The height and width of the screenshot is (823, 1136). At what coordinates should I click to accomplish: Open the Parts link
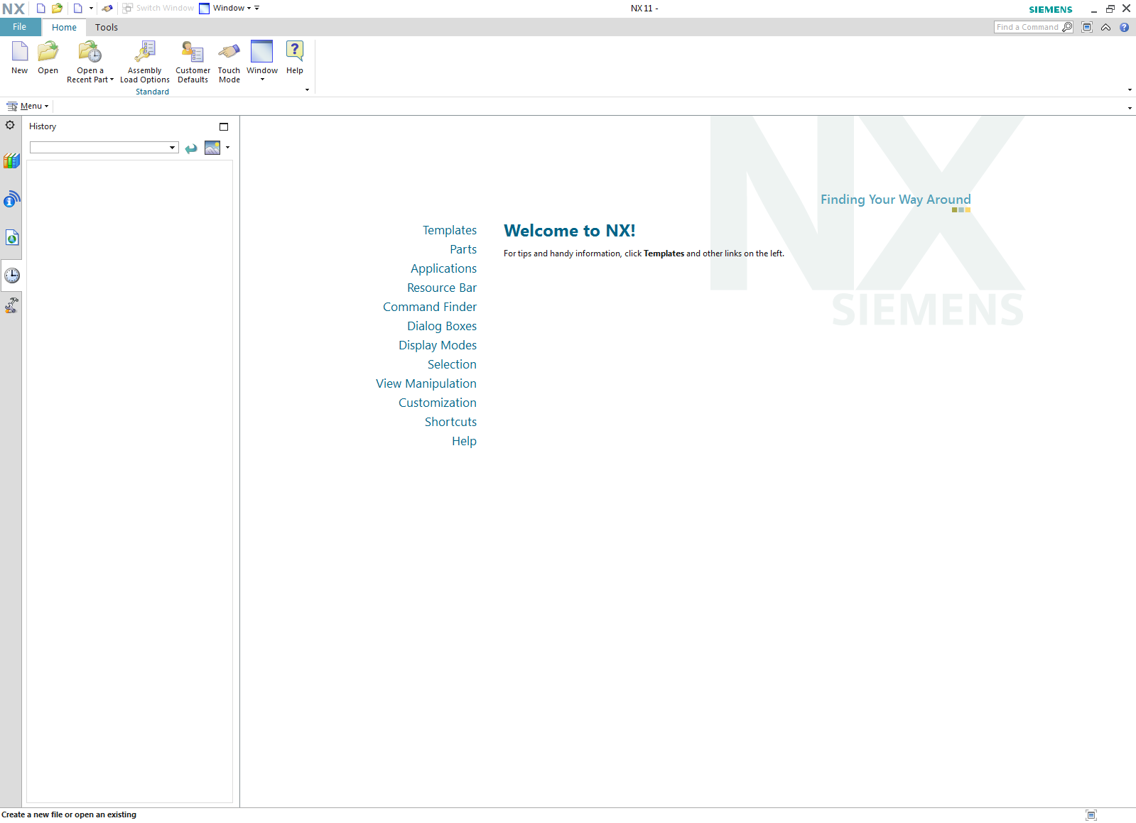(463, 249)
